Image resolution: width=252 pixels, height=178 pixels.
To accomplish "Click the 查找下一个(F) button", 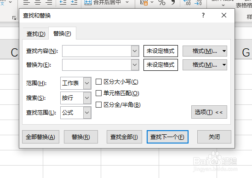I will click(x=167, y=137).
